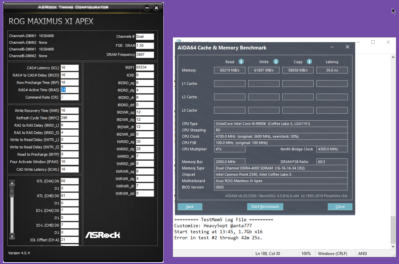Viewport: 399px width, 264px height.
Task: Close the Notepad window
Action: tap(388, 42)
